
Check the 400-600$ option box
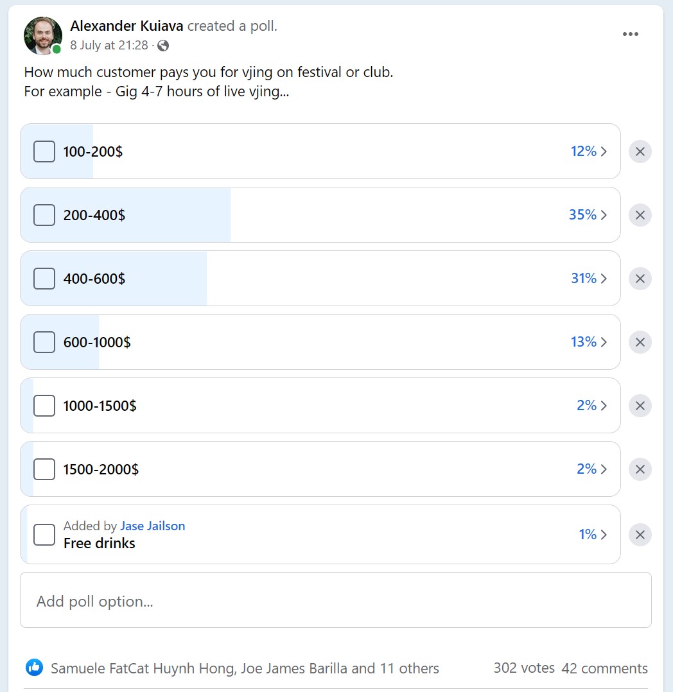pyautogui.click(x=44, y=279)
